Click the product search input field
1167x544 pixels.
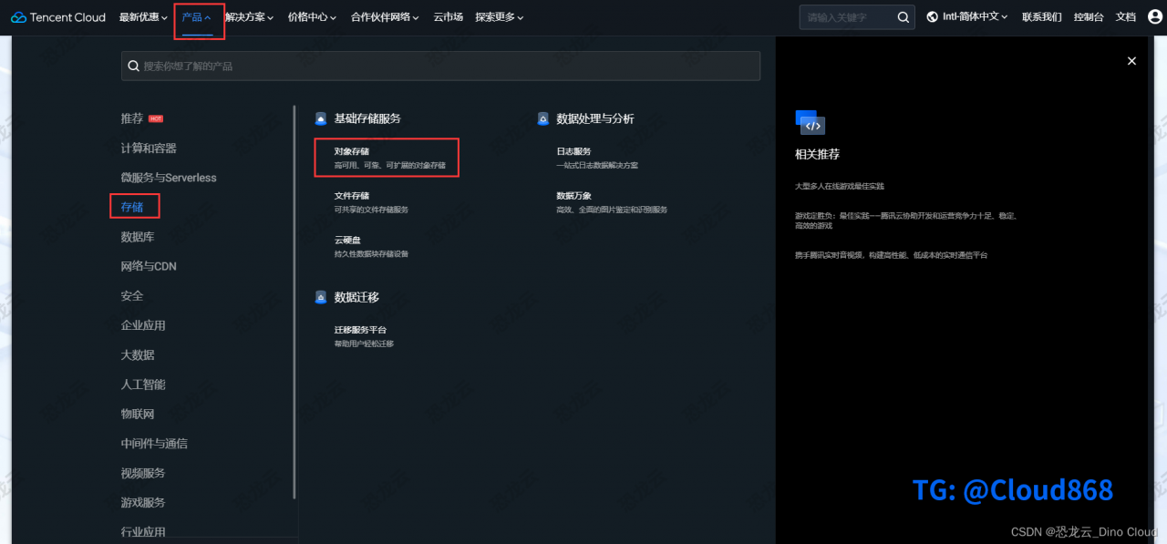tap(440, 66)
